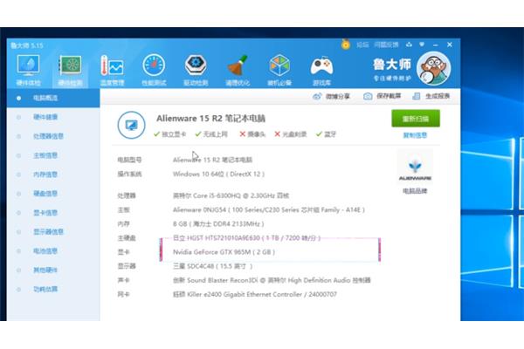524x349 pixels.
Task: Click the round computer monitor overview icon
Action: [x=131, y=125]
